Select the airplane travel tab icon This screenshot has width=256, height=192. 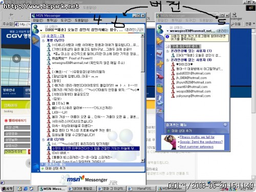(160, 65)
